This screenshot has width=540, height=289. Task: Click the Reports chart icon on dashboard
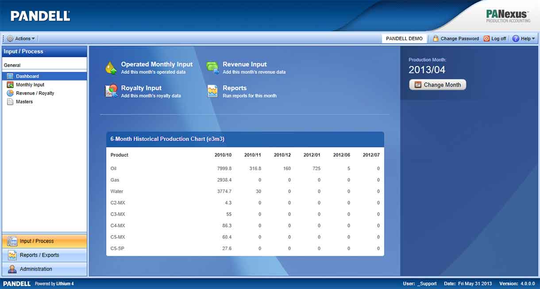(213, 91)
